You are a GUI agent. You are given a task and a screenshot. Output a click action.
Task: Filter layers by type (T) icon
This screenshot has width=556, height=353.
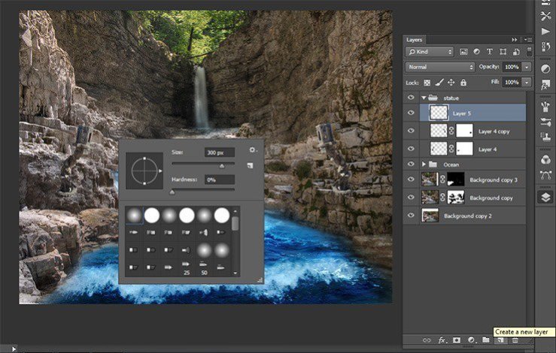click(490, 52)
